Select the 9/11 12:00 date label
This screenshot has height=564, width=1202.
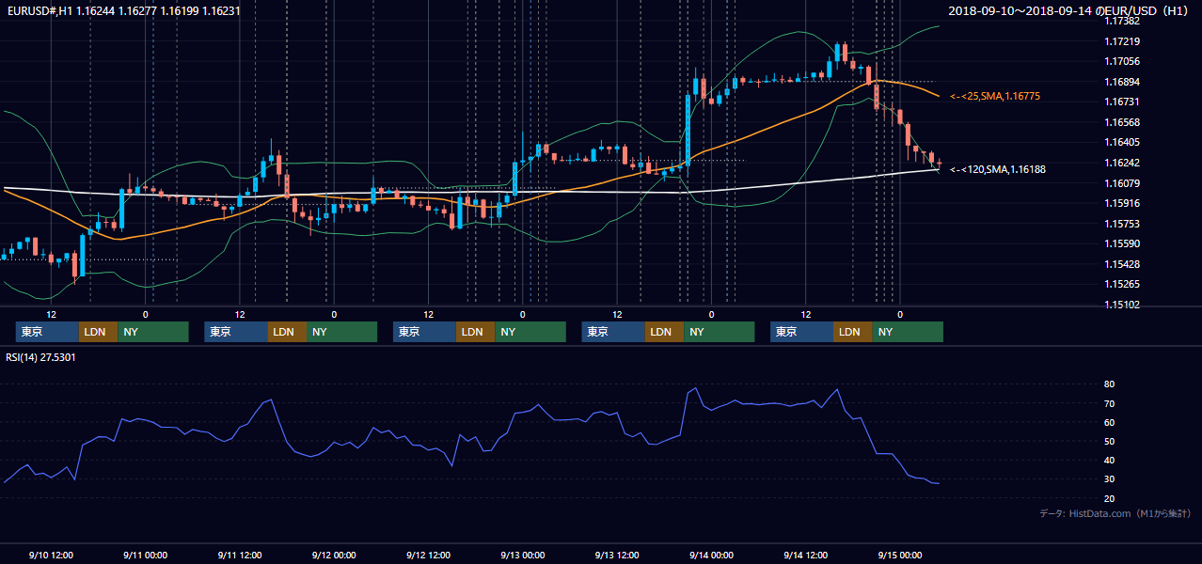point(240,555)
